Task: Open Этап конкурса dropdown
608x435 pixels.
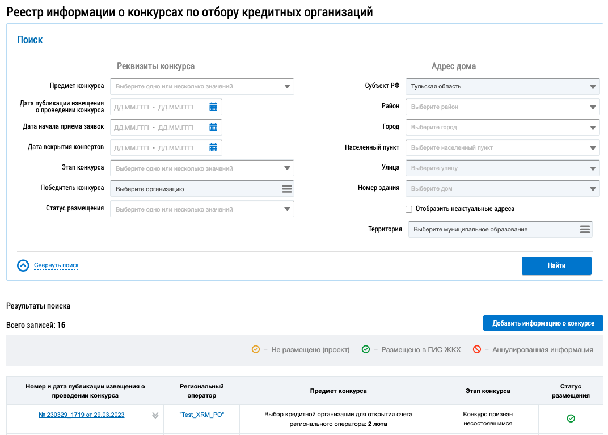Action: tap(202, 168)
